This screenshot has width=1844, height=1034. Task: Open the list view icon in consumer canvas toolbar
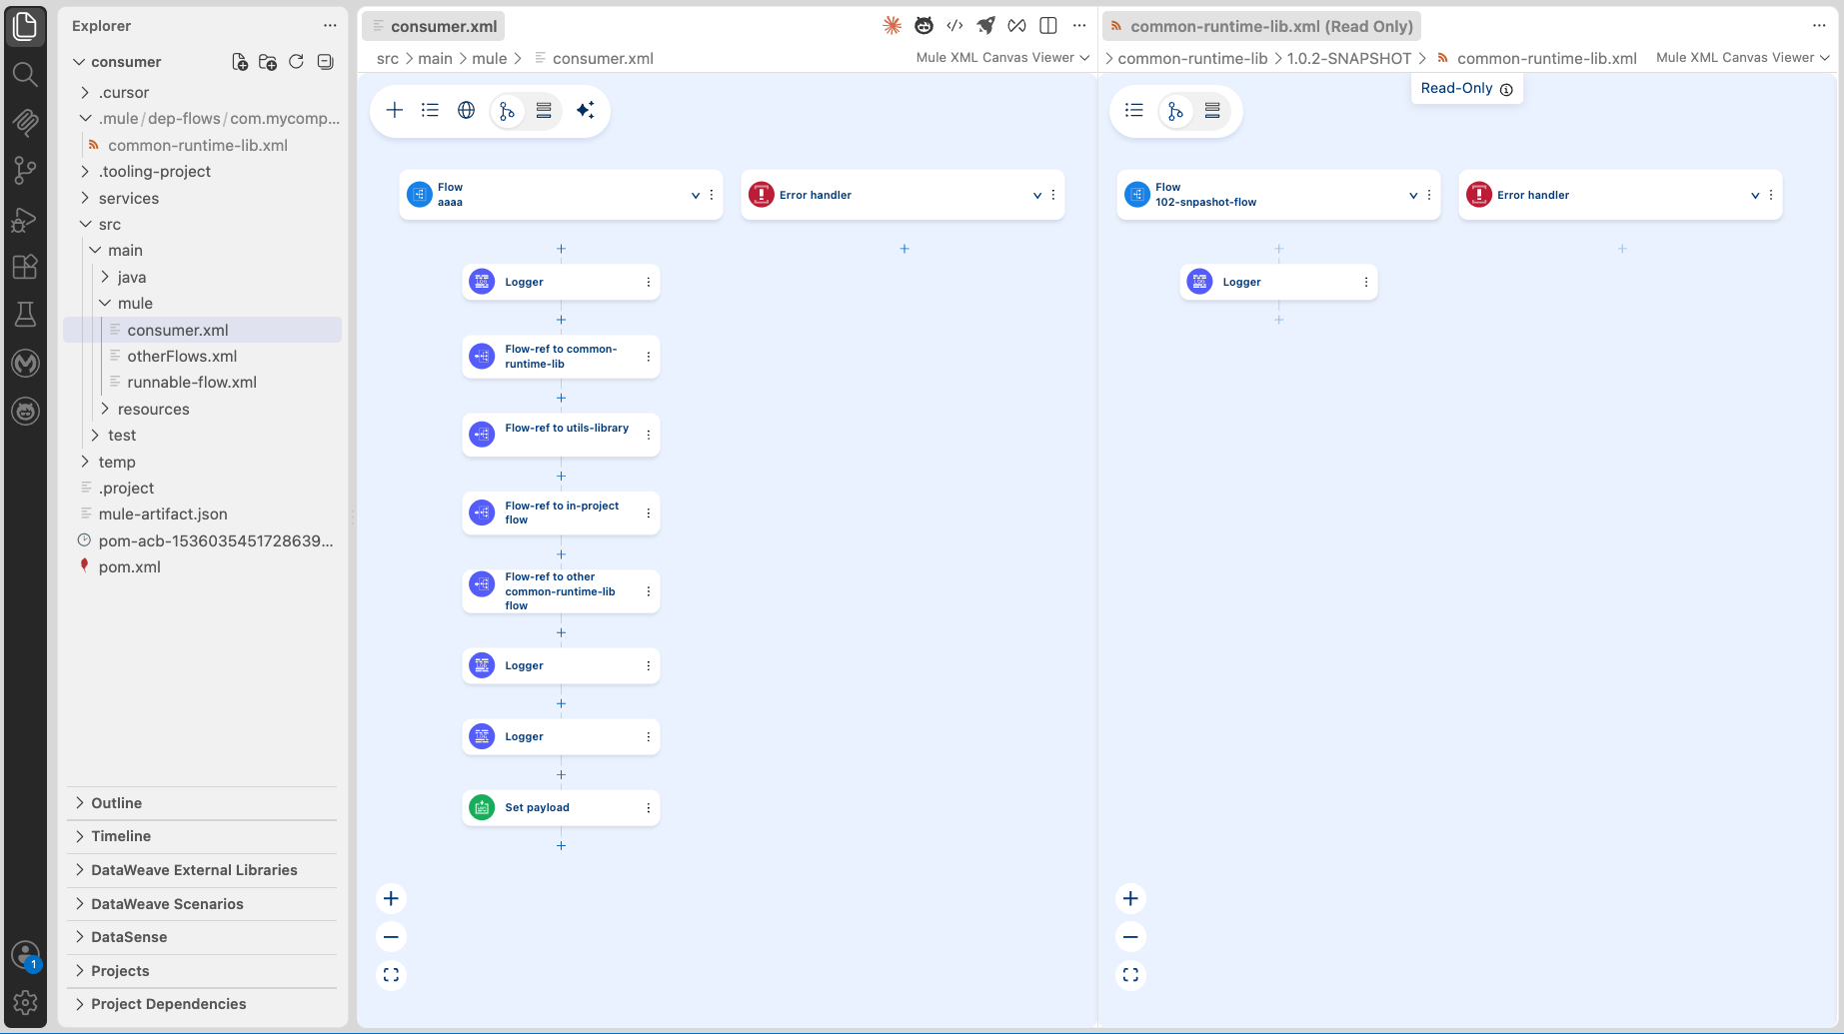430,110
